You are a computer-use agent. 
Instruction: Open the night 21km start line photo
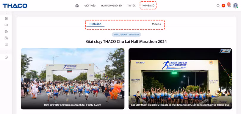[x=180, y=79]
